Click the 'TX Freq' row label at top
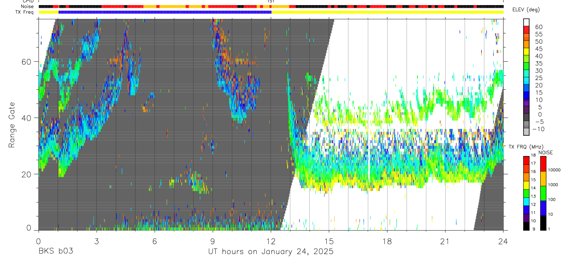Image resolution: width=566 pixels, height=261 pixels. 24,12
